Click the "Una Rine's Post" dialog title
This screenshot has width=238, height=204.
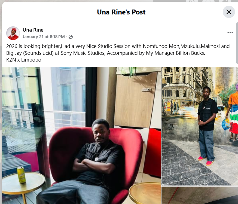coord(121,12)
